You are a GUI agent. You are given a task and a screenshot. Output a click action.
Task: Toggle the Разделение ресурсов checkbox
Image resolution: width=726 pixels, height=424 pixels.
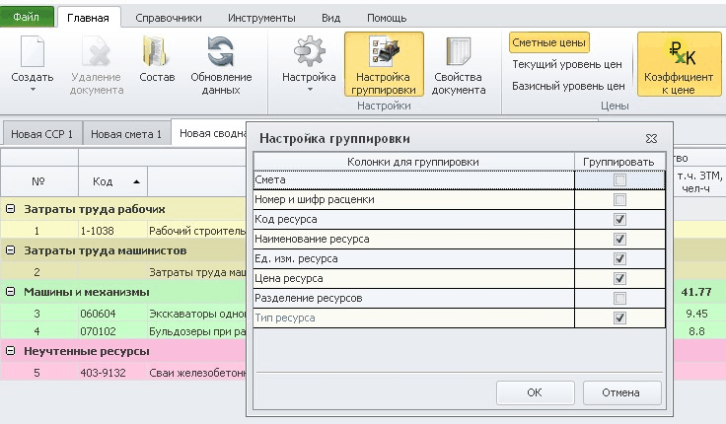pyautogui.click(x=619, y=298)
